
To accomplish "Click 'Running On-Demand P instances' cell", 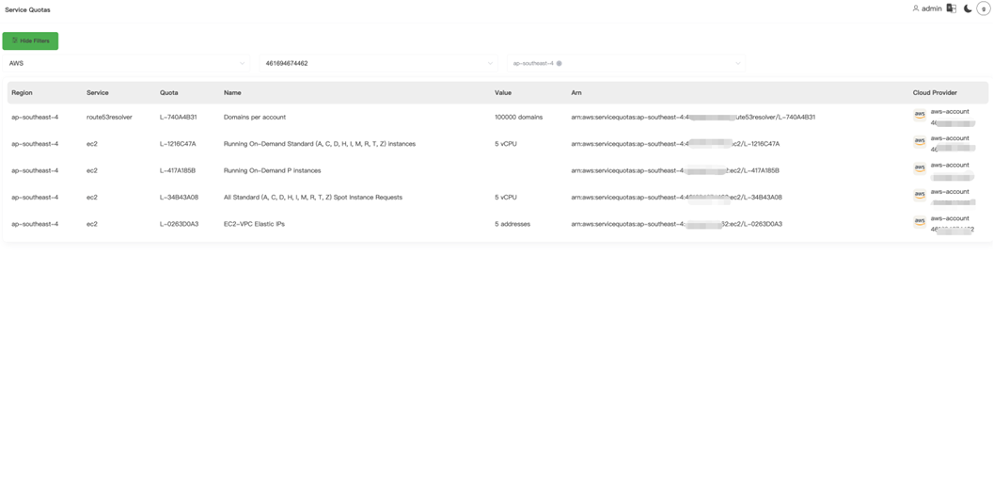I will coord(273,170).
